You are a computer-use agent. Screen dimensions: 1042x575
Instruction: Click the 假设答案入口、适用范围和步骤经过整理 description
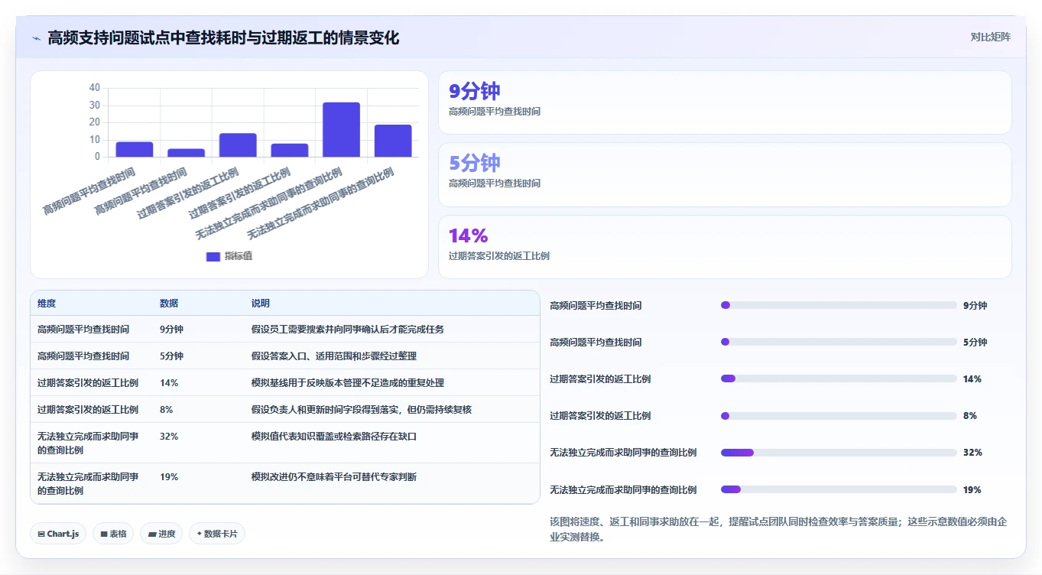[x=334, y=356]
